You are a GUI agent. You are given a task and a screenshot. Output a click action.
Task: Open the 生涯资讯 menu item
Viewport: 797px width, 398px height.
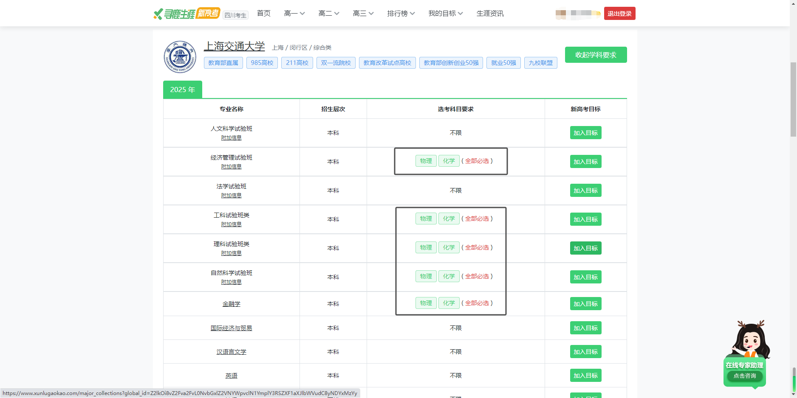coord(490,14)
